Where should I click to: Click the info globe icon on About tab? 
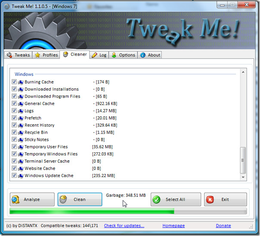(143, 55)
